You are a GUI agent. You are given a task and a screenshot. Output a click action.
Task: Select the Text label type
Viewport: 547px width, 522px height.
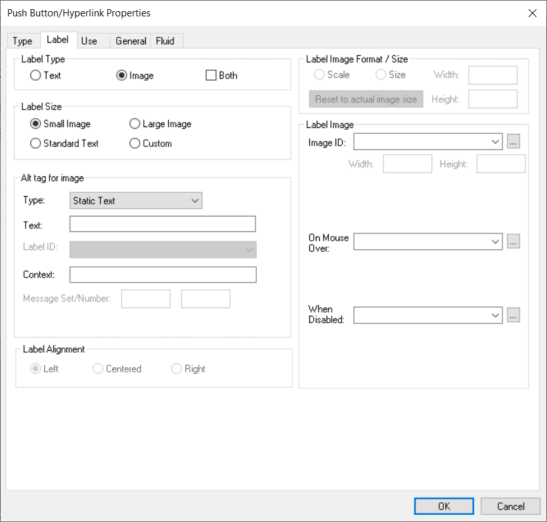pos(35,75)
